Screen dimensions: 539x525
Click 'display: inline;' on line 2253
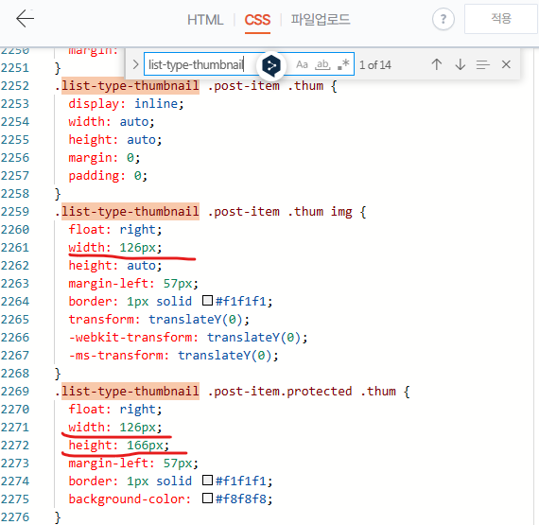[126, 103]
